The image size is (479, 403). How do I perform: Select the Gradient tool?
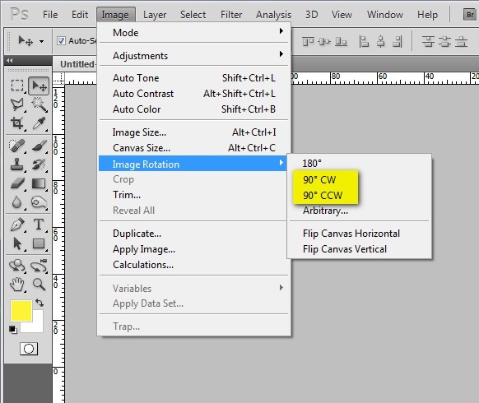tap(39, 183)
